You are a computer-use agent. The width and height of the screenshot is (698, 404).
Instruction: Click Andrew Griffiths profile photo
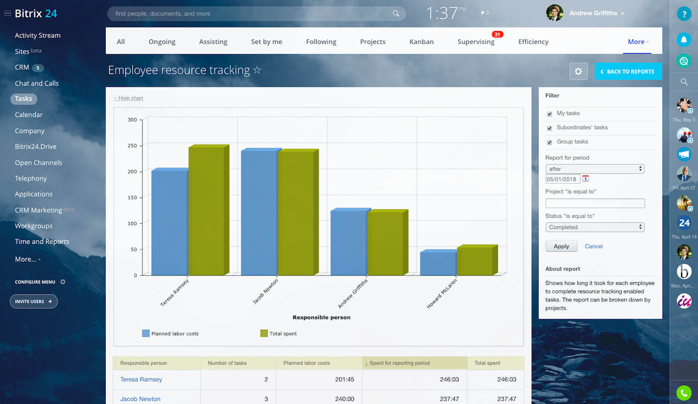tap(554, 13)
